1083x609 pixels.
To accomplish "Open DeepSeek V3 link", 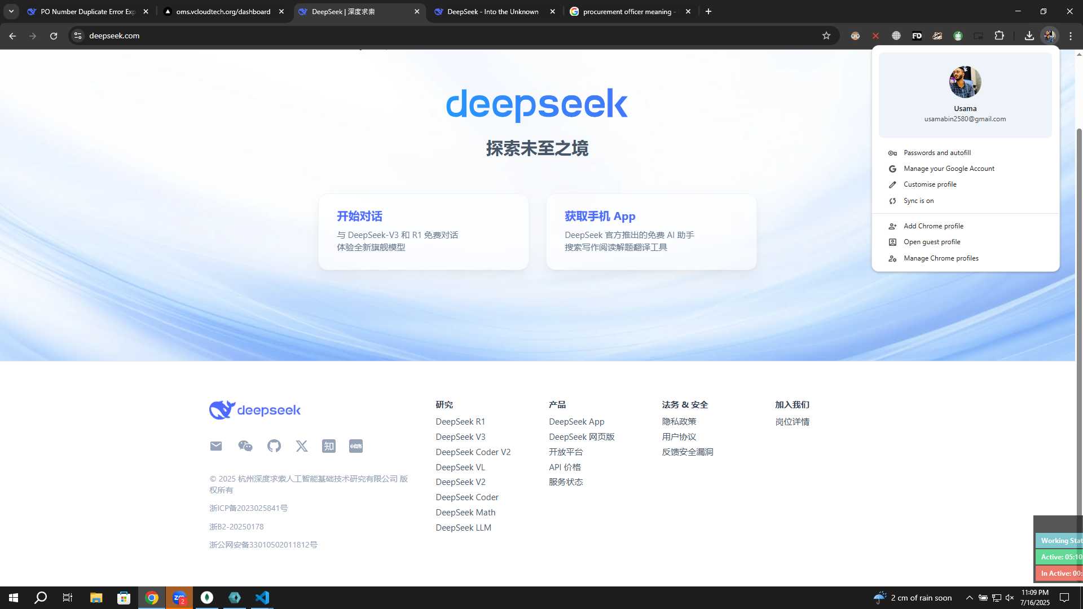I will [460, 437].
